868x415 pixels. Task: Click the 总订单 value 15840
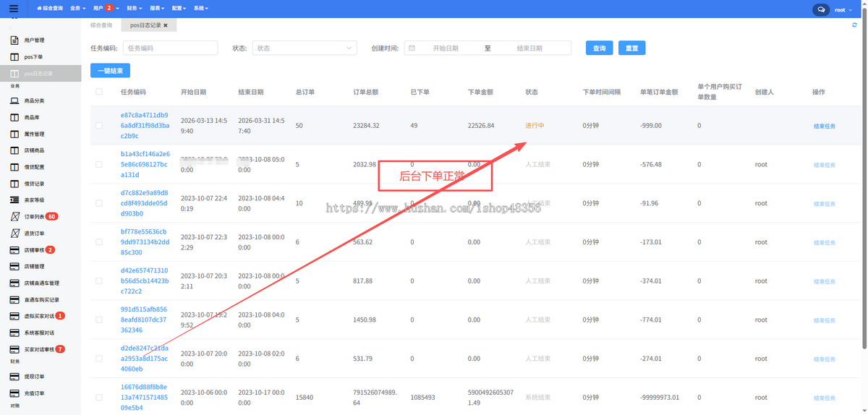coord(305,398)
